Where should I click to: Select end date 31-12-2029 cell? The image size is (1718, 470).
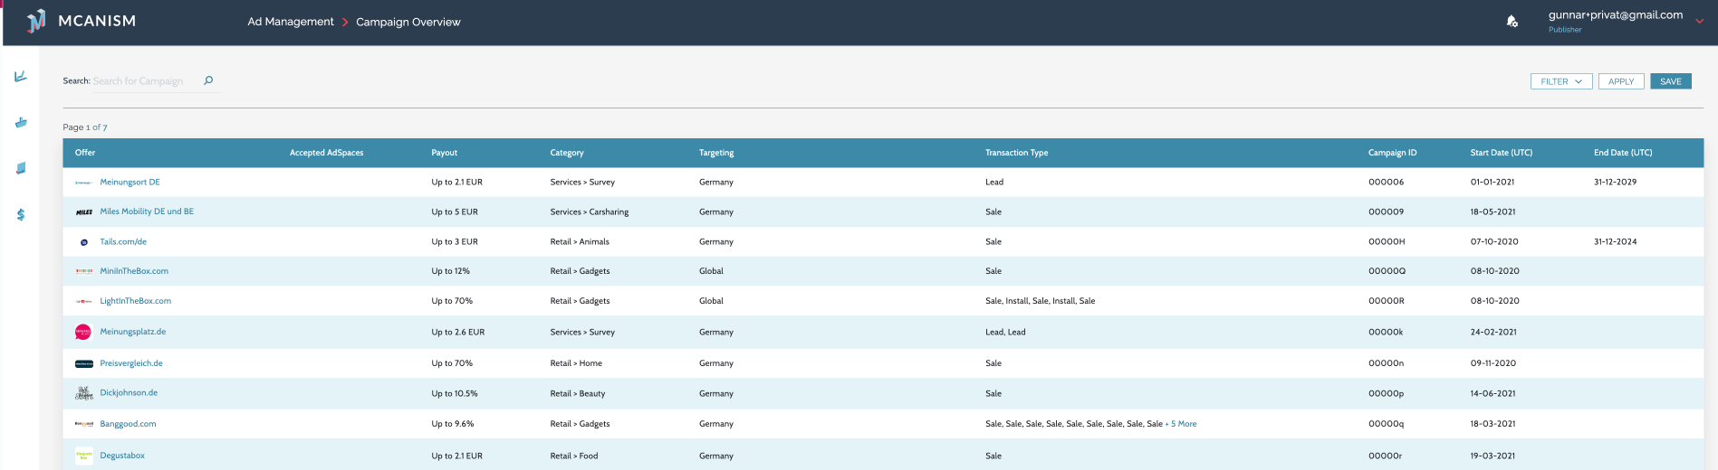(x=1615, y=182)
